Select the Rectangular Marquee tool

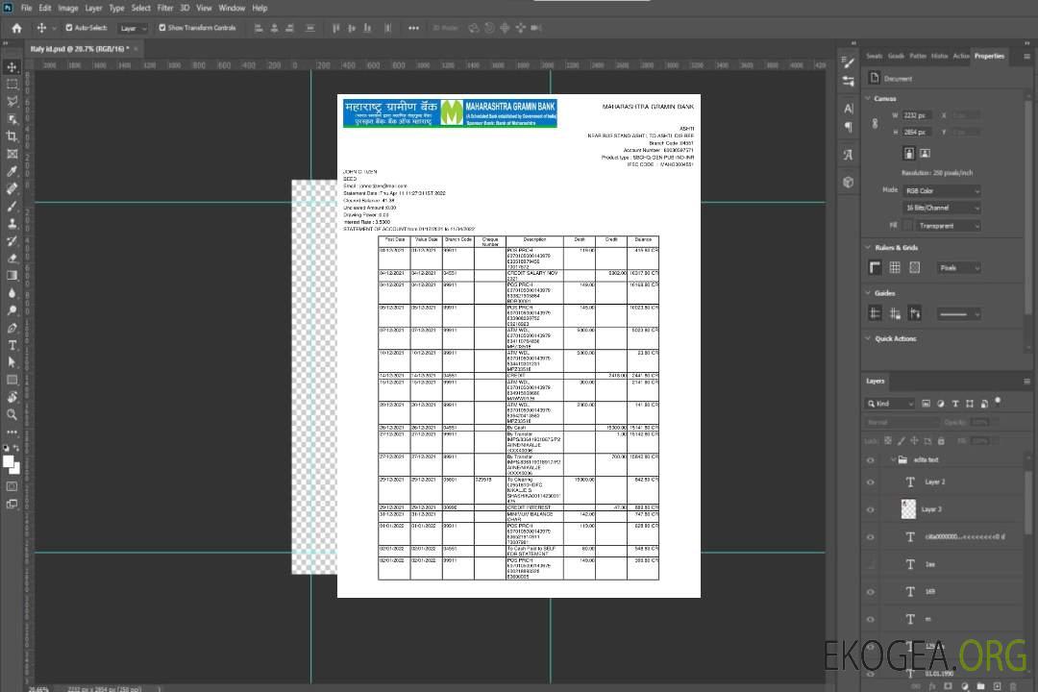tap(12, 85)
